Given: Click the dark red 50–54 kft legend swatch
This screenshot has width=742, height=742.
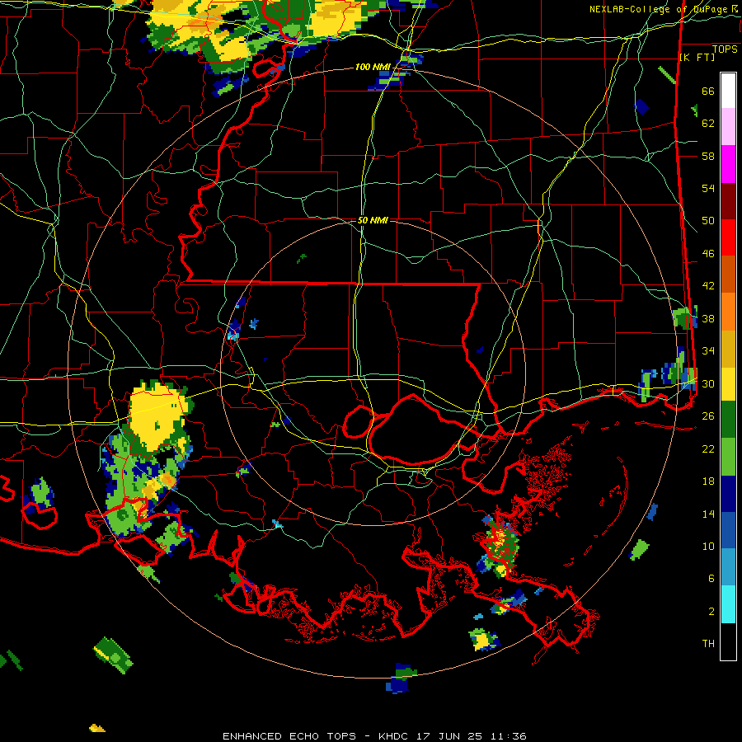Looking at the screenshot, I should point(728,201).
